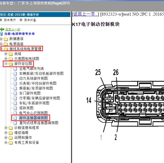Screen dimensions: 164x163
Task: Select the 数据通信 folder label
Action: point(16,39)
